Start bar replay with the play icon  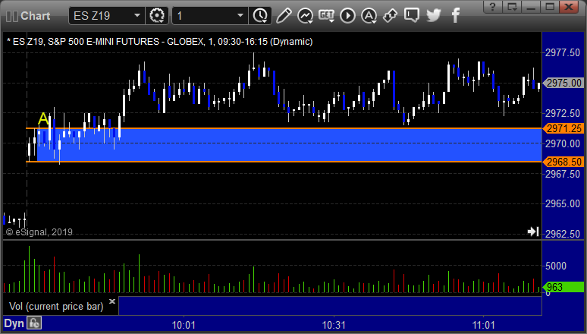[348, 16]
